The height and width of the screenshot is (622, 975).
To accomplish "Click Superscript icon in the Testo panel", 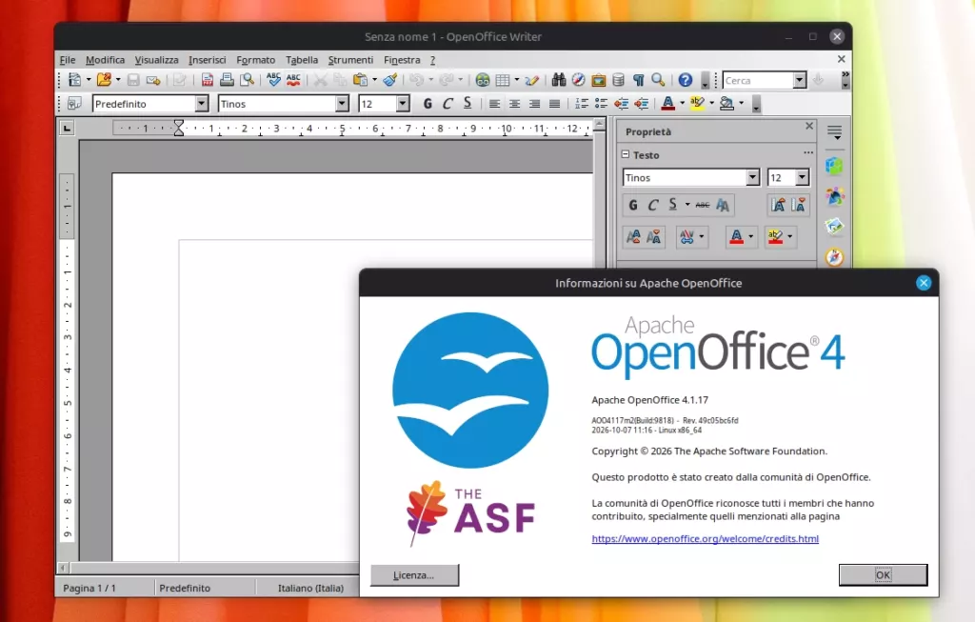I will [x=633, y=236].
